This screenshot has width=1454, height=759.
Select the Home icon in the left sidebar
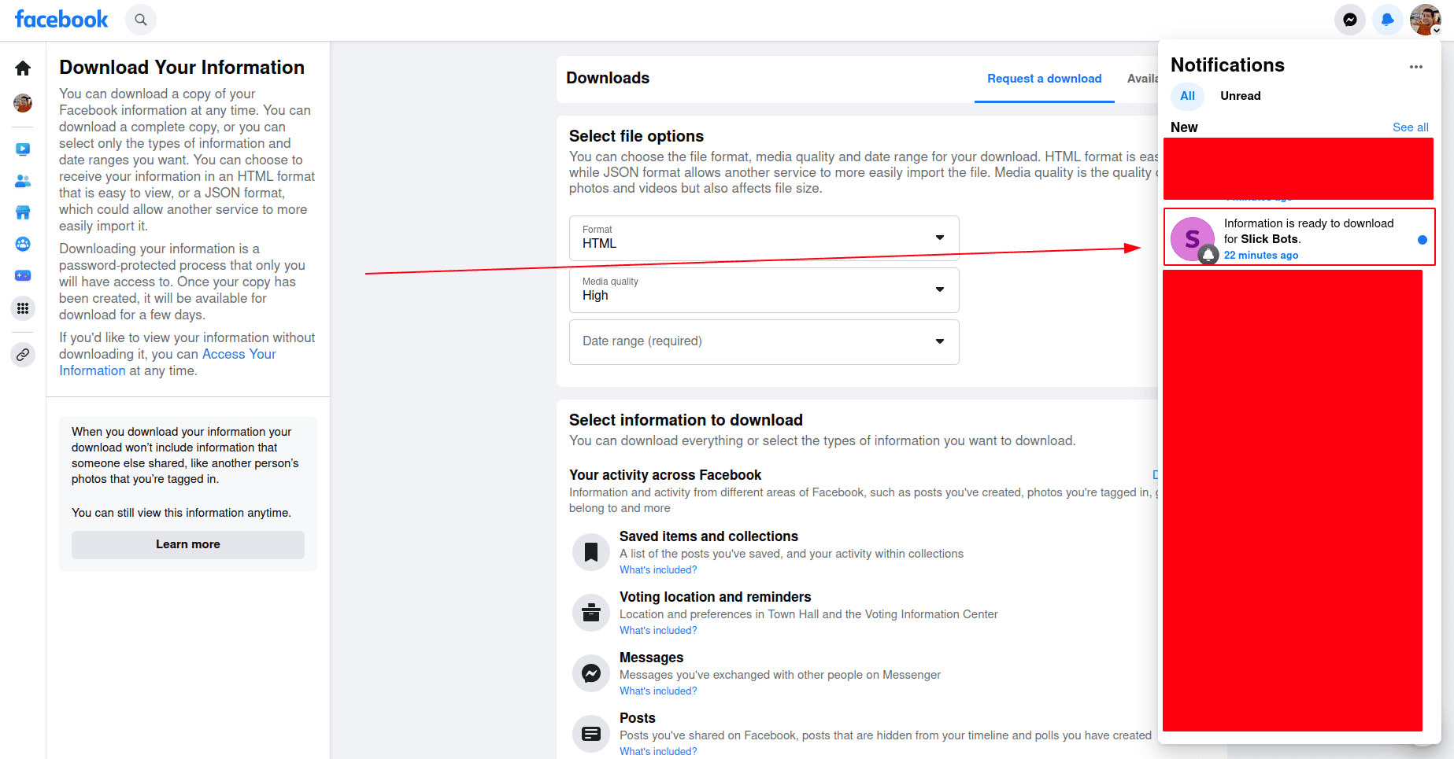pos(23,68)
